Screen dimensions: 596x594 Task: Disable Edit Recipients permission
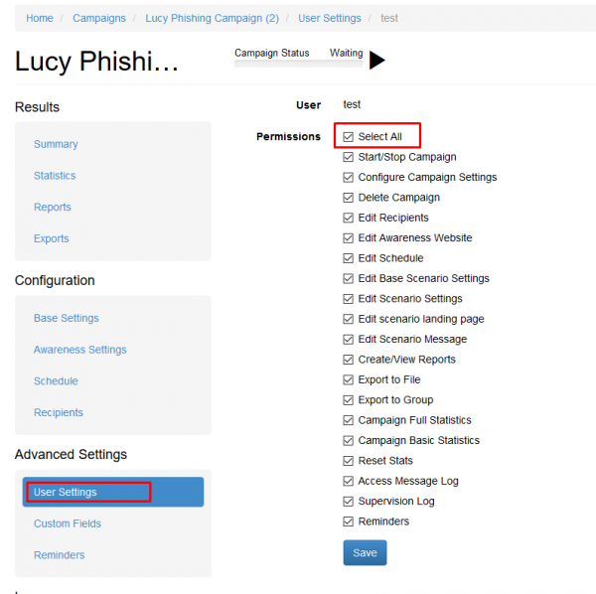click(349, 218)
